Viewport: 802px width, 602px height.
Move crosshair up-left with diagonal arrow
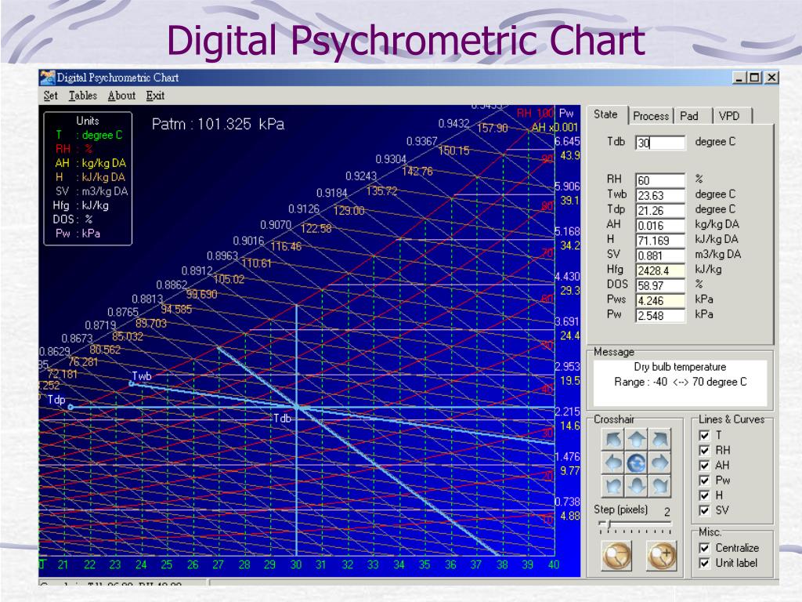tap(614, 439)
